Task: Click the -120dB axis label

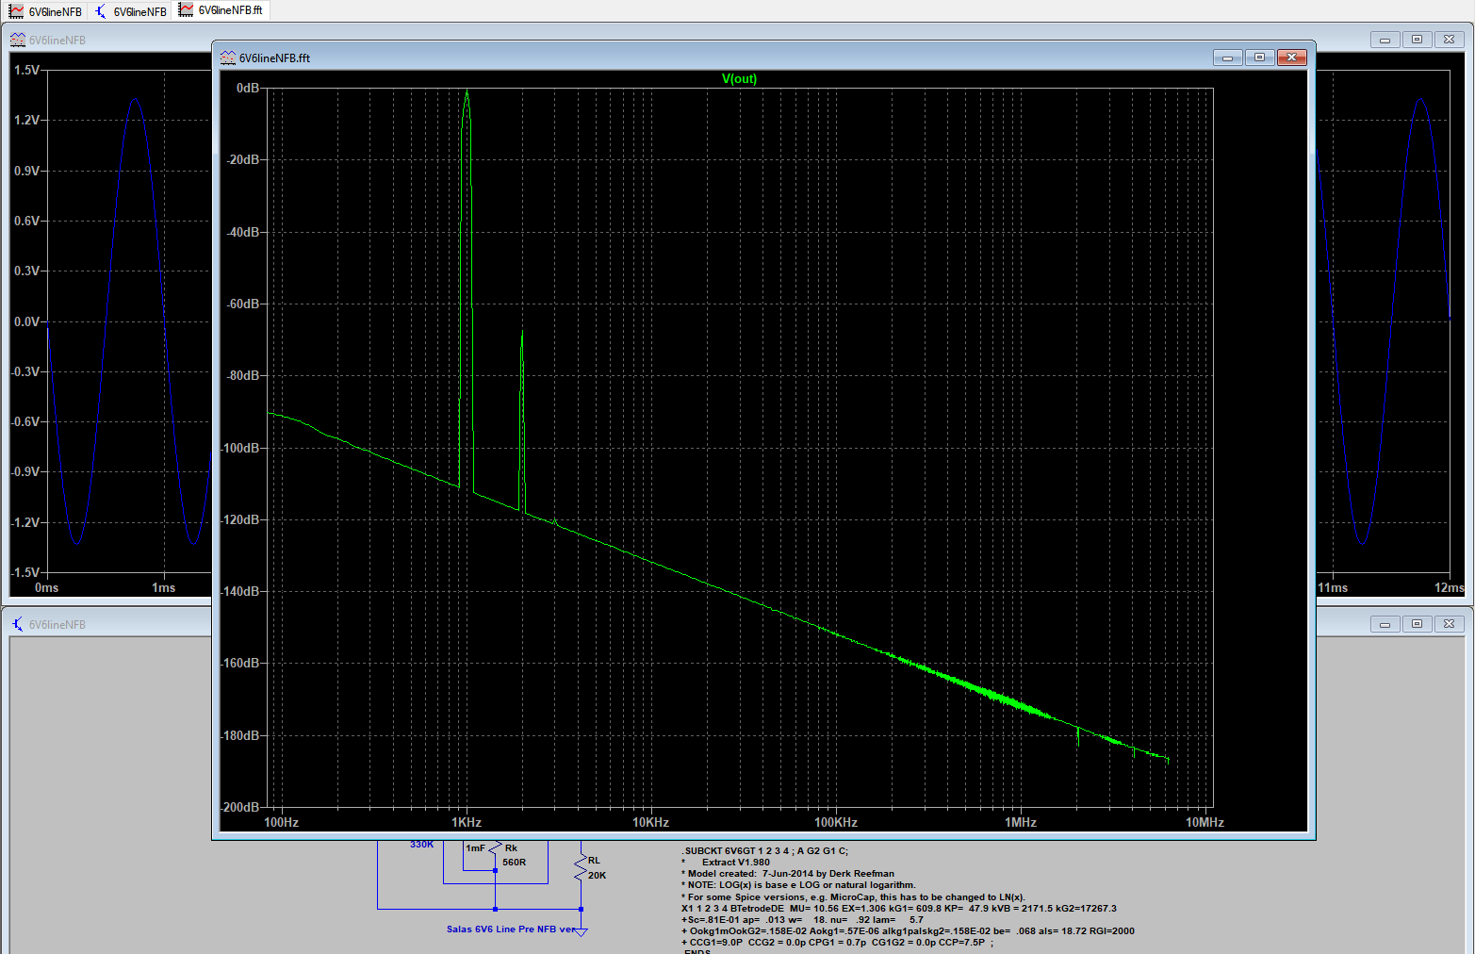Action: point(240,519)
